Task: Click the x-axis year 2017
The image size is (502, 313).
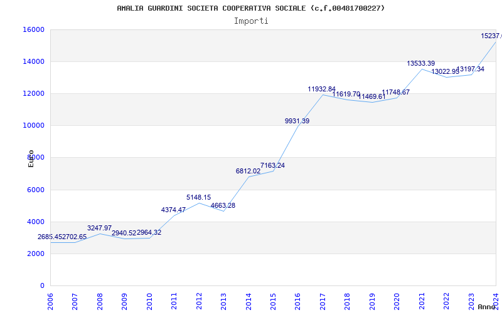Action: pyautogui.click(x=323, y=301)
